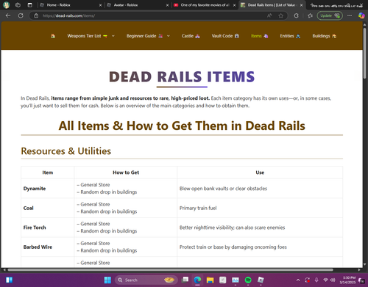
Task: Click the 'Primary train fuel' cell
Action: pyautogui.click(x=260, y=208)
